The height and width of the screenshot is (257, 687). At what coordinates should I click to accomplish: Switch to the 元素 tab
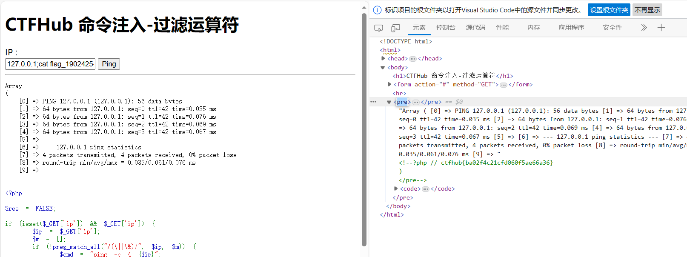419,28
